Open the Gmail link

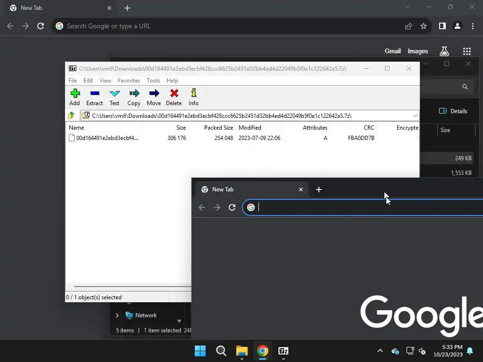(x=393, y=51)
